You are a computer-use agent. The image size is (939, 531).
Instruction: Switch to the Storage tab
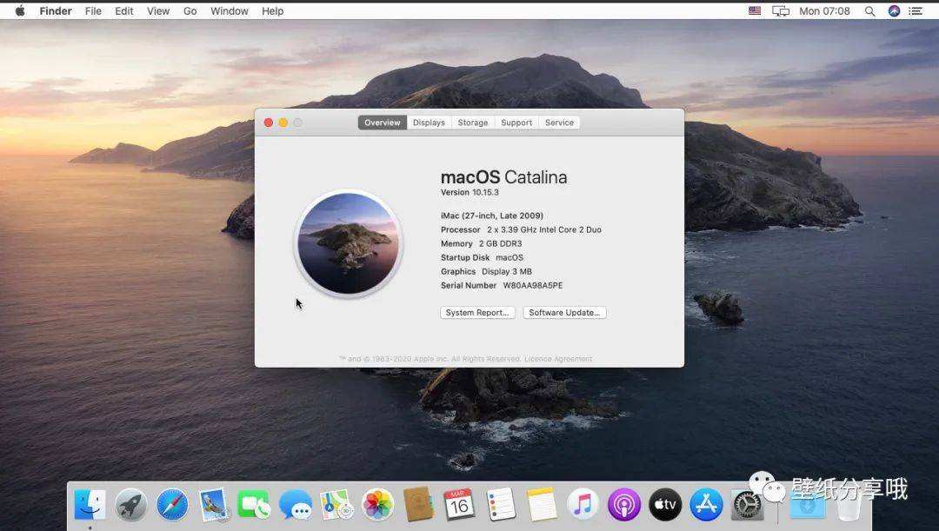(x=473, y=123)
